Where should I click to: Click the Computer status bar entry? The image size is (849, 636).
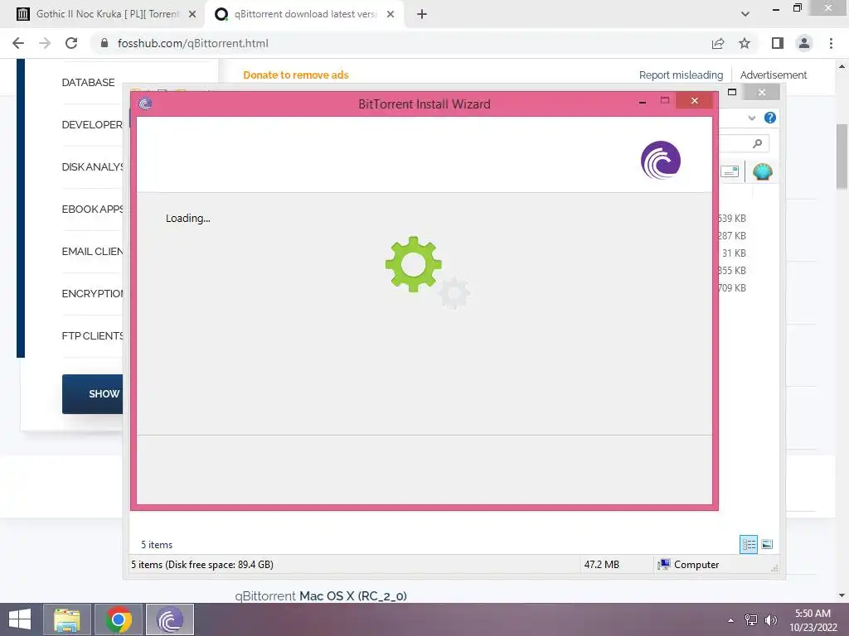[x=688, y=565]
